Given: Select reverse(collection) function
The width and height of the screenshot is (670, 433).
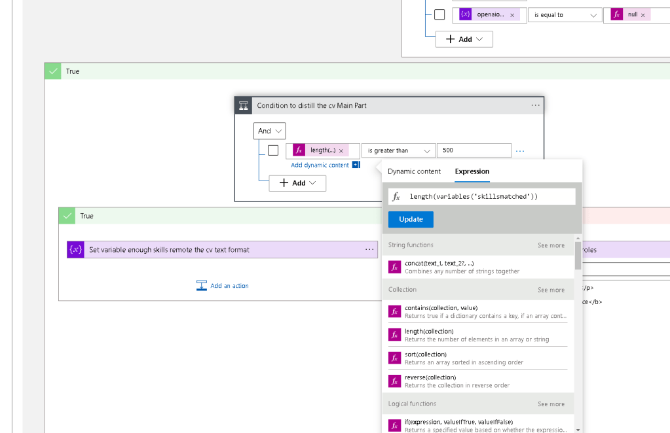Looking at the screenshot, I should [x=477, y=381].
